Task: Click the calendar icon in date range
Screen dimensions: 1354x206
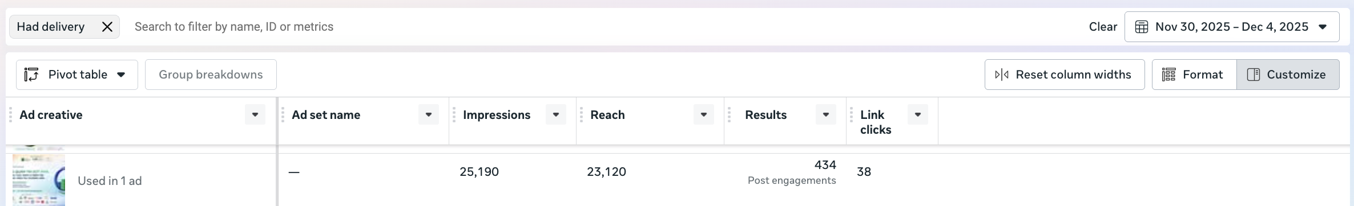Action: point(1141,27)
